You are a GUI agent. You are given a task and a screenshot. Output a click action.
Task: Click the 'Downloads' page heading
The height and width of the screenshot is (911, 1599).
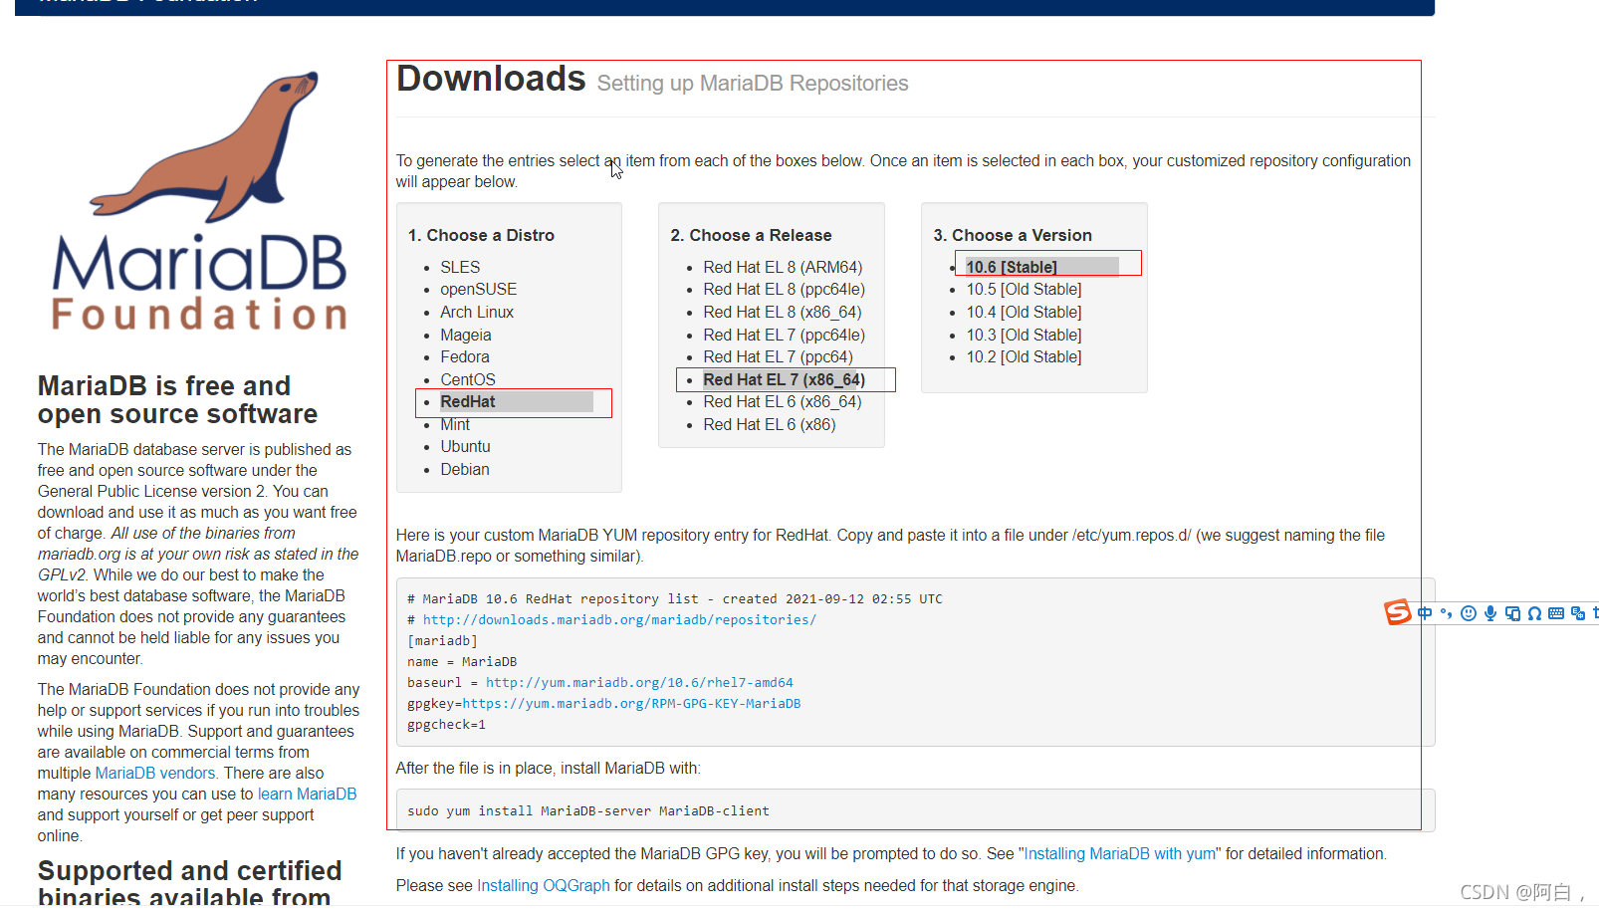coord(491,79)
